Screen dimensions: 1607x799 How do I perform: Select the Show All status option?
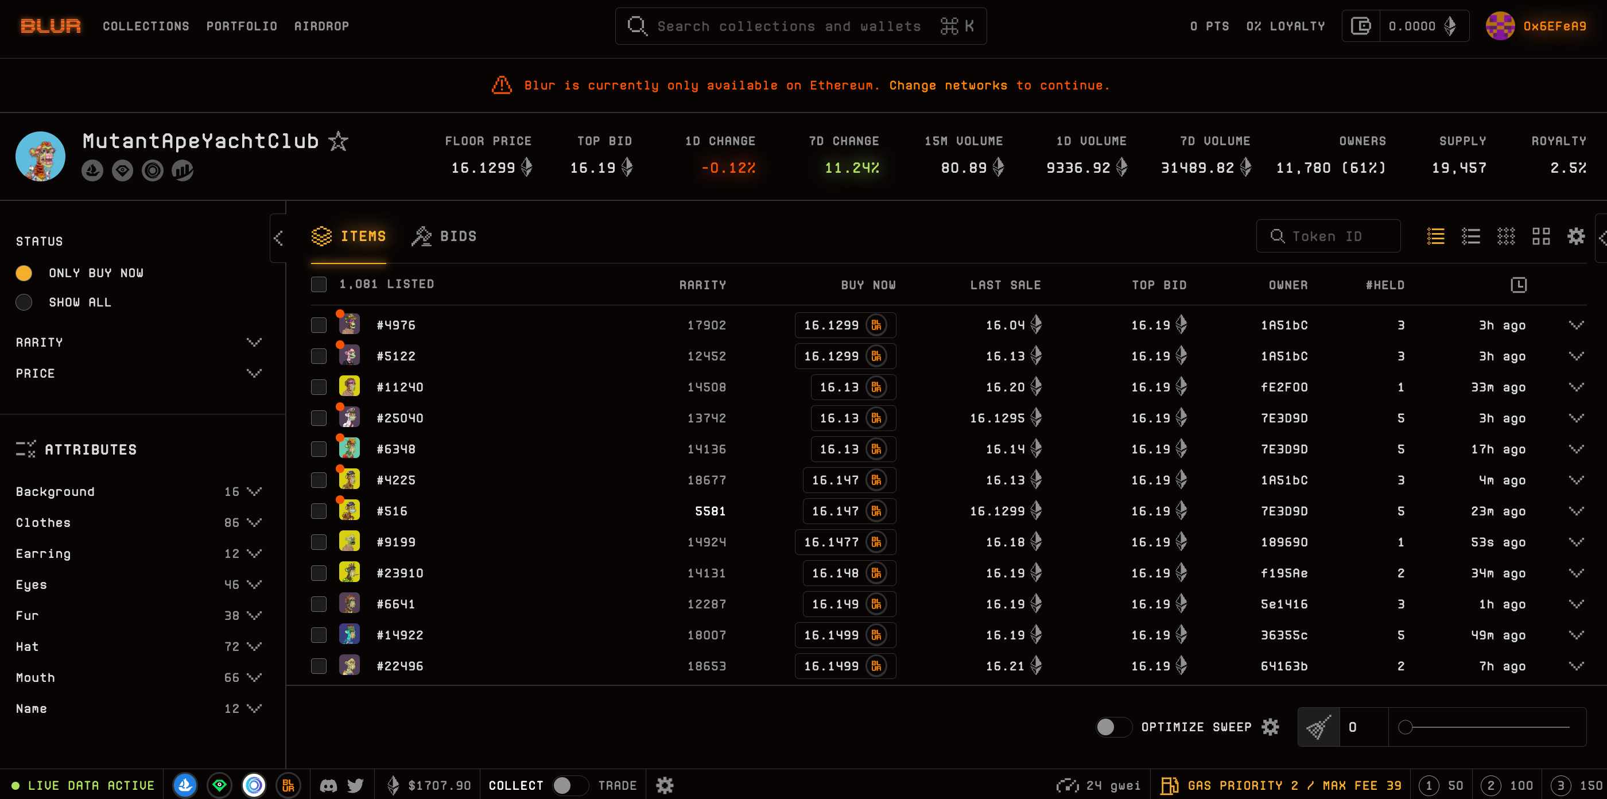(x=24, y=302)
